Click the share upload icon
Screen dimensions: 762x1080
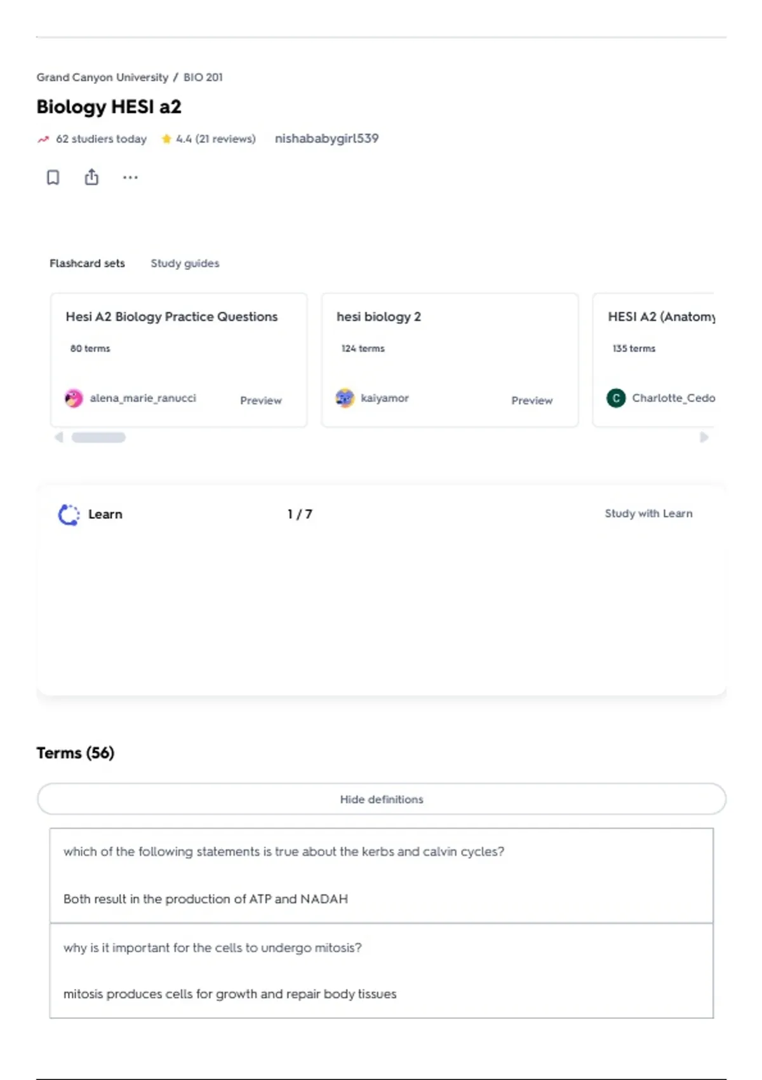pyautogui.click(x=91, y=177)
